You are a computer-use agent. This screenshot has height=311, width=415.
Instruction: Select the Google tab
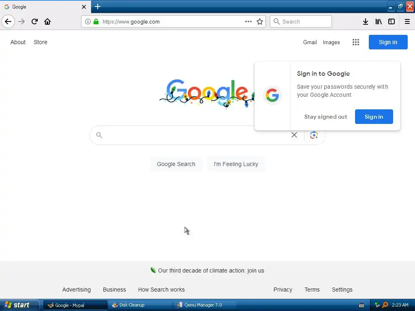coord(45,7)
